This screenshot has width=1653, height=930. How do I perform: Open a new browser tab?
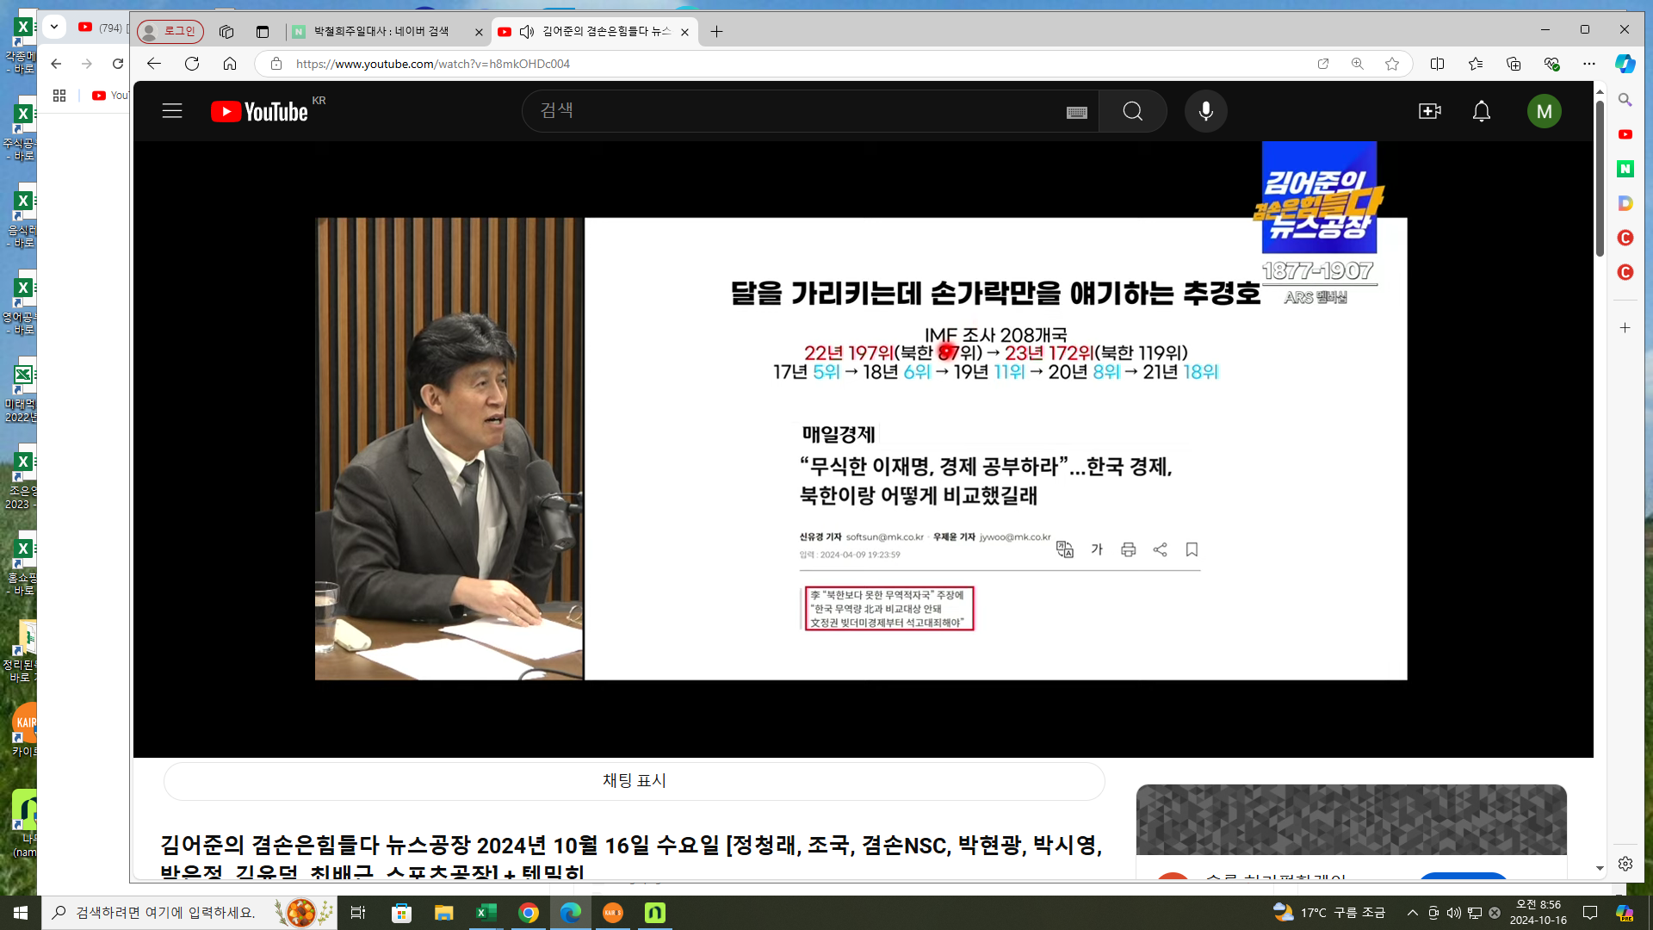tap(716, 32)
